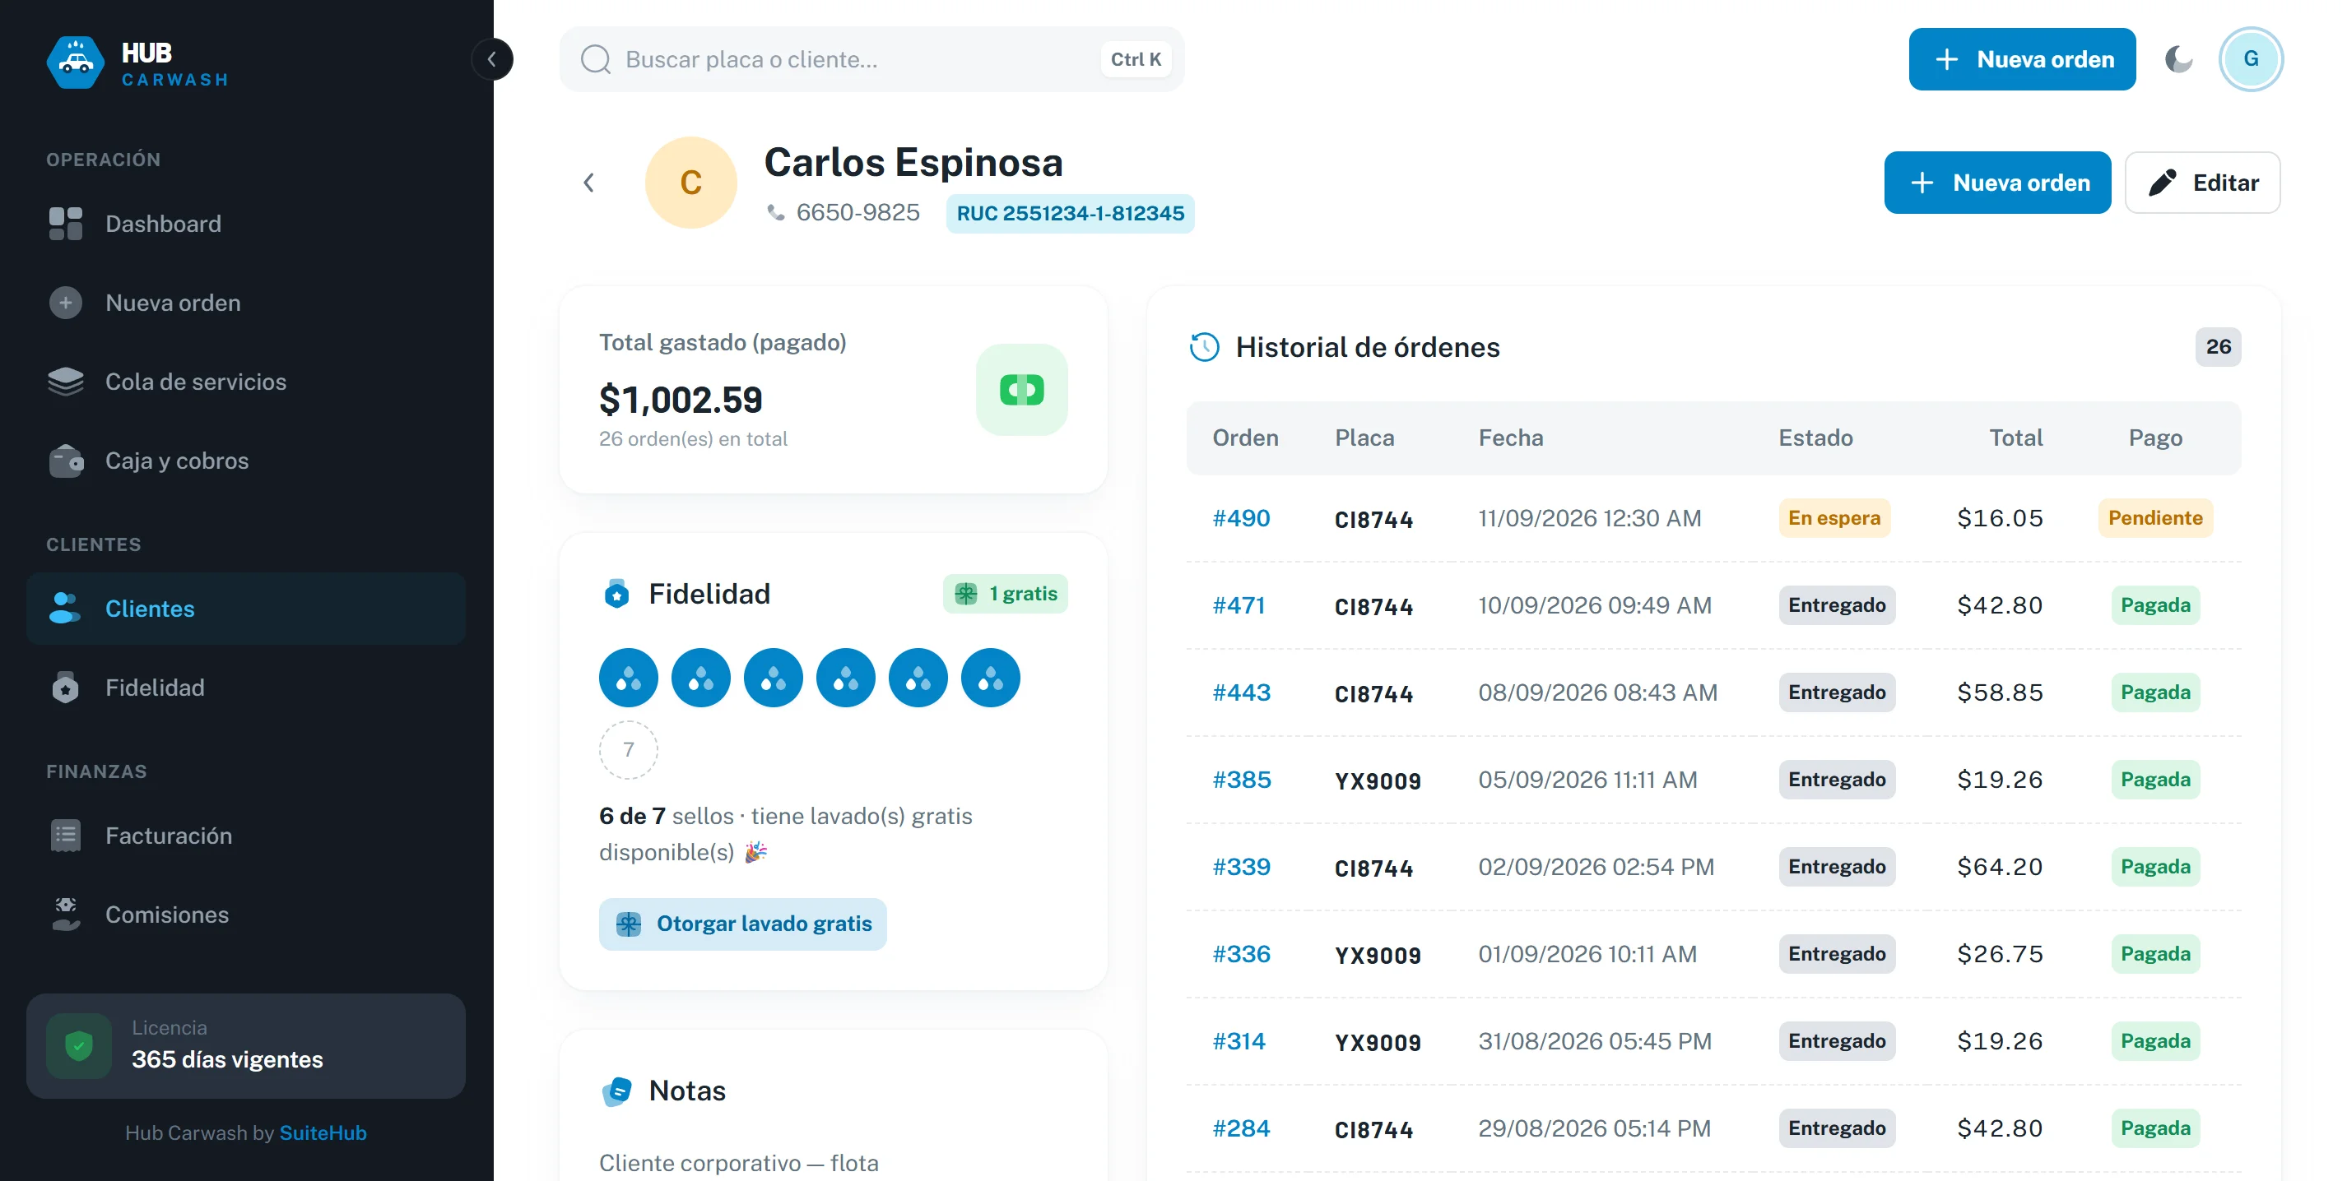
Task: Click Entregado badge in order #443 row
Action: (1836, 693)
